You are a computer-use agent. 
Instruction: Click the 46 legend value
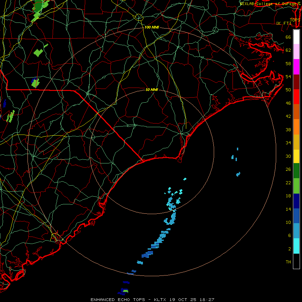pos(288,103)
